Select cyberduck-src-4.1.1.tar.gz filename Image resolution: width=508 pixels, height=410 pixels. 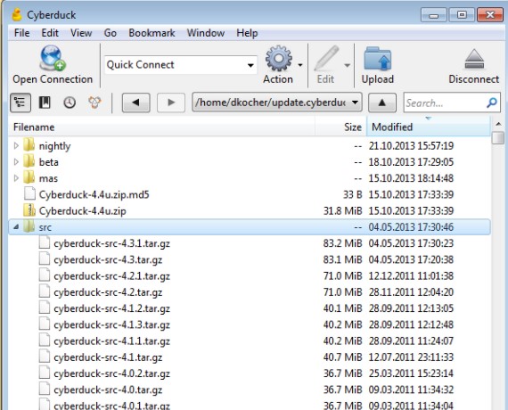(x=111, y=341)
